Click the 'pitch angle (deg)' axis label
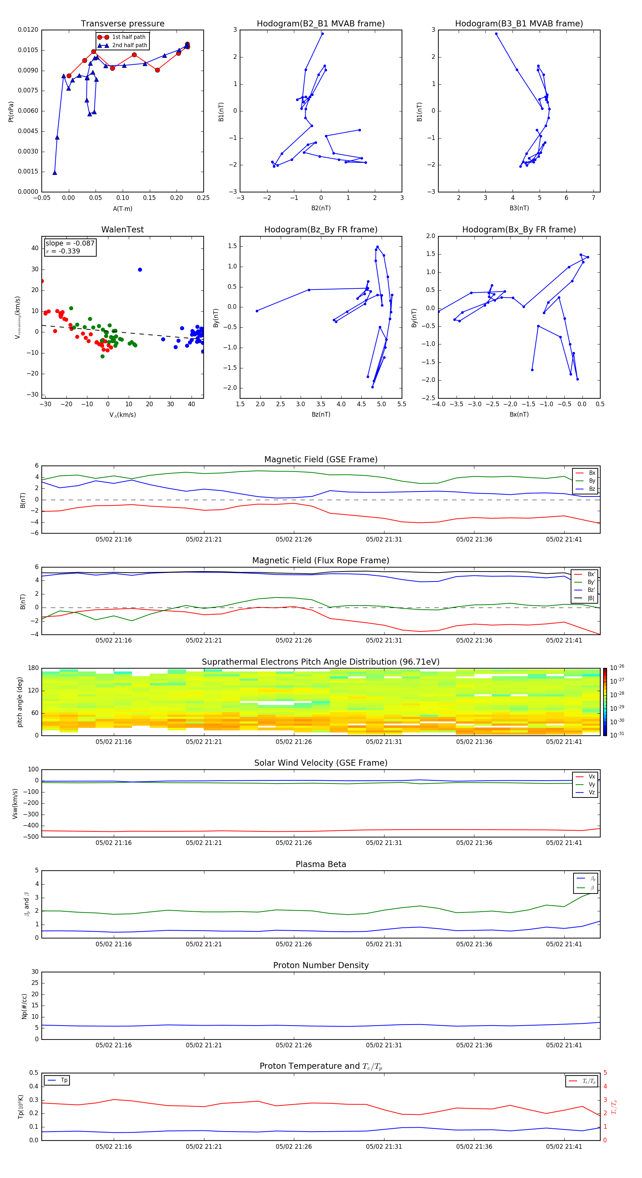This screenshot has width=642, height=1178. (x=20, y=702)
